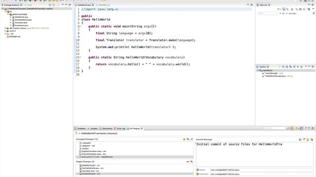316x177 pixels.
Task: Expand Translator.java in Package Explorer
Action: (x=11, y=23)
